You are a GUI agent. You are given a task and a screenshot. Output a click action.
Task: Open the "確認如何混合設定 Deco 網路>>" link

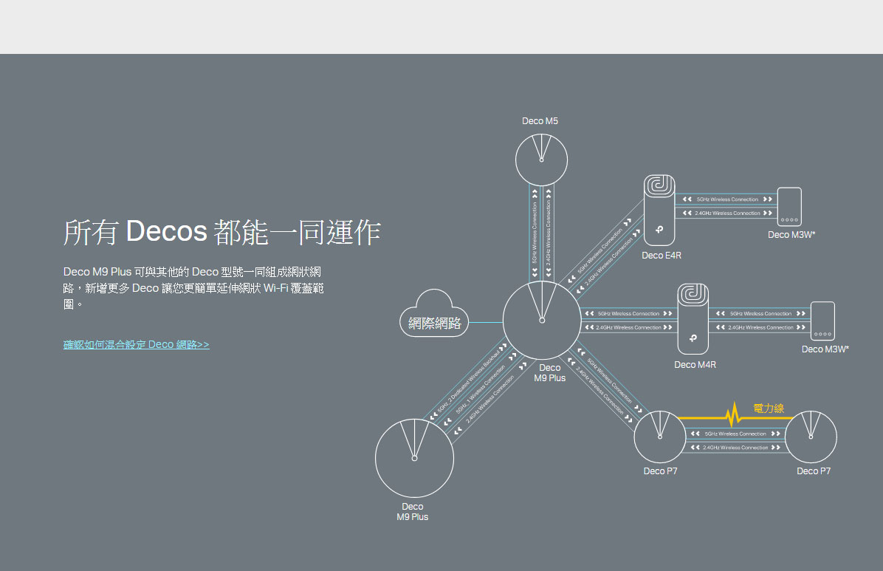[137, 344]
